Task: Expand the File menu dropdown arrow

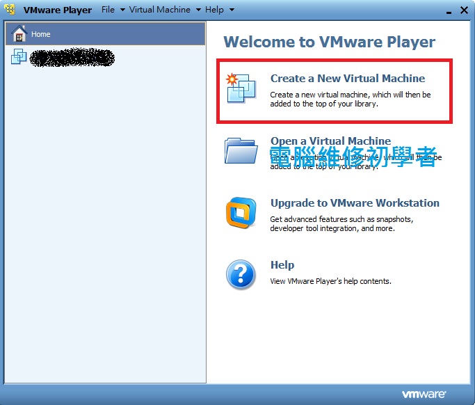Action: [x=122, y=10]
